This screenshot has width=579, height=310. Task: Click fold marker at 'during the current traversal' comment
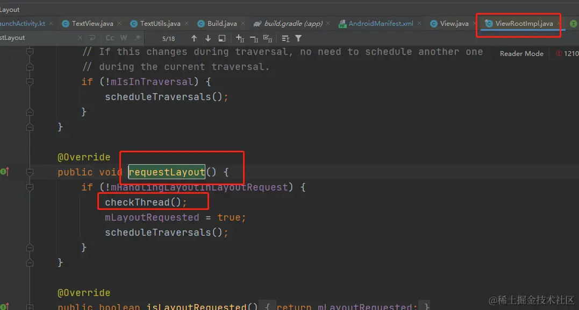pyautogui.click(x=30, y=67)
